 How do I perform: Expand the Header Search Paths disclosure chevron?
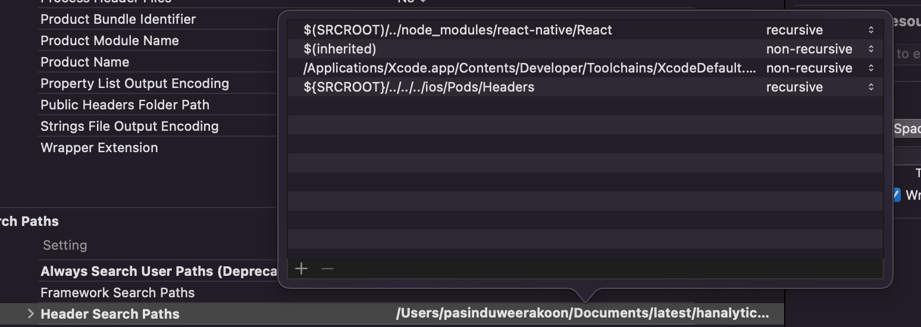pos(31,314)
